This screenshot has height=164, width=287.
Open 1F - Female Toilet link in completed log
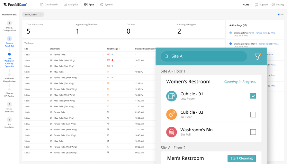263,44
